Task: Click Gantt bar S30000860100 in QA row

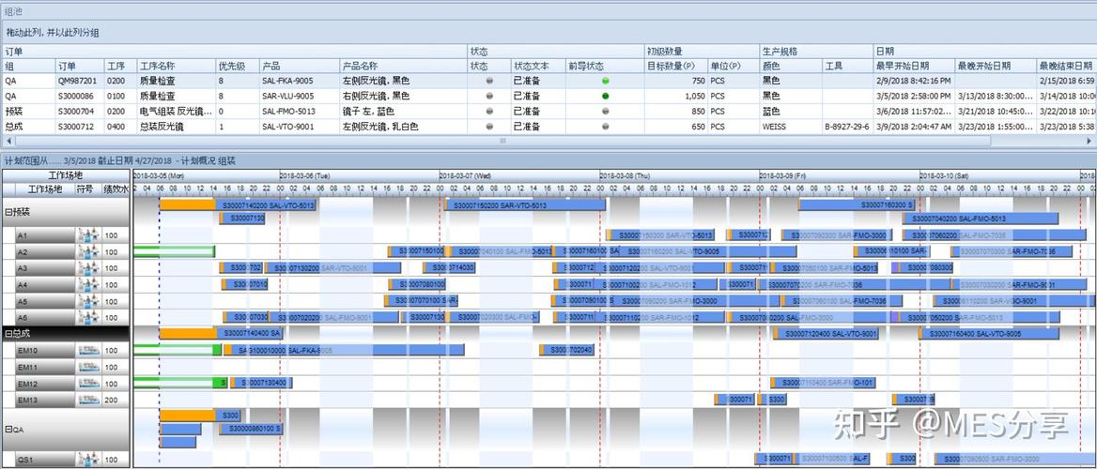Action: point(251,429)
